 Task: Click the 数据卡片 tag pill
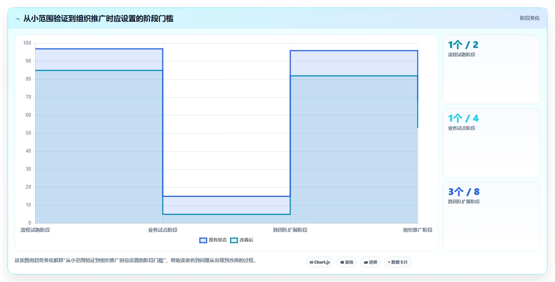397,262
